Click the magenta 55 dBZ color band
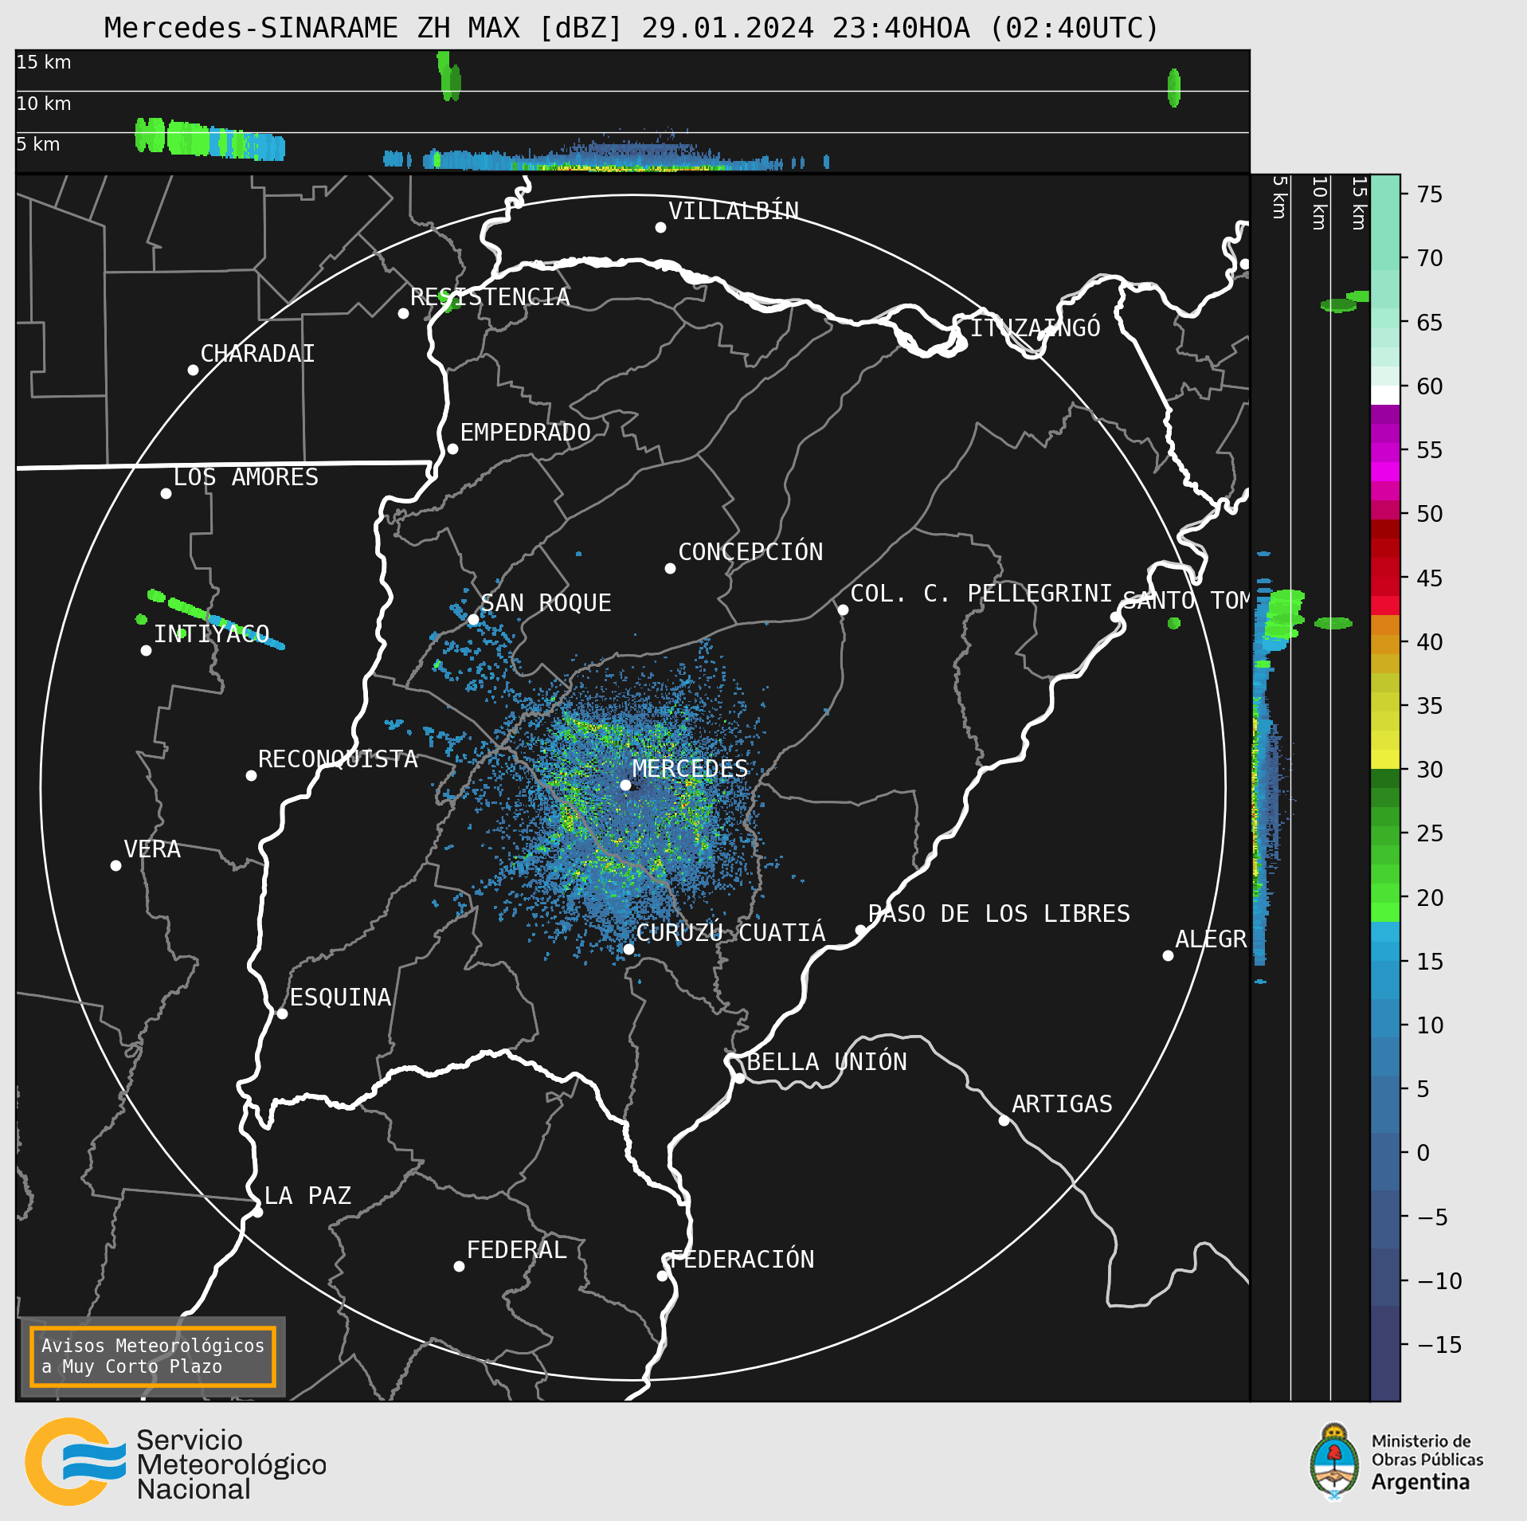The height and width of the screenshot is (1521, 1527). click(x=1385, y=453)
